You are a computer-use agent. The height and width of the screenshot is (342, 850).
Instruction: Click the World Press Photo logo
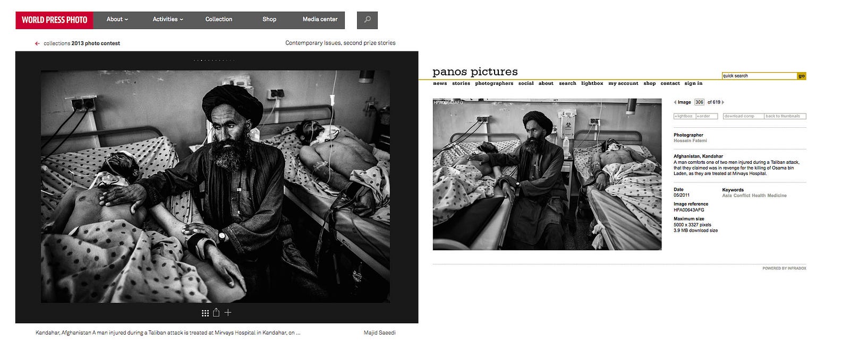54,20
